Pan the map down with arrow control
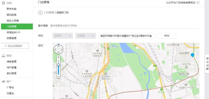The image size is (209, 99). (58, 52)
